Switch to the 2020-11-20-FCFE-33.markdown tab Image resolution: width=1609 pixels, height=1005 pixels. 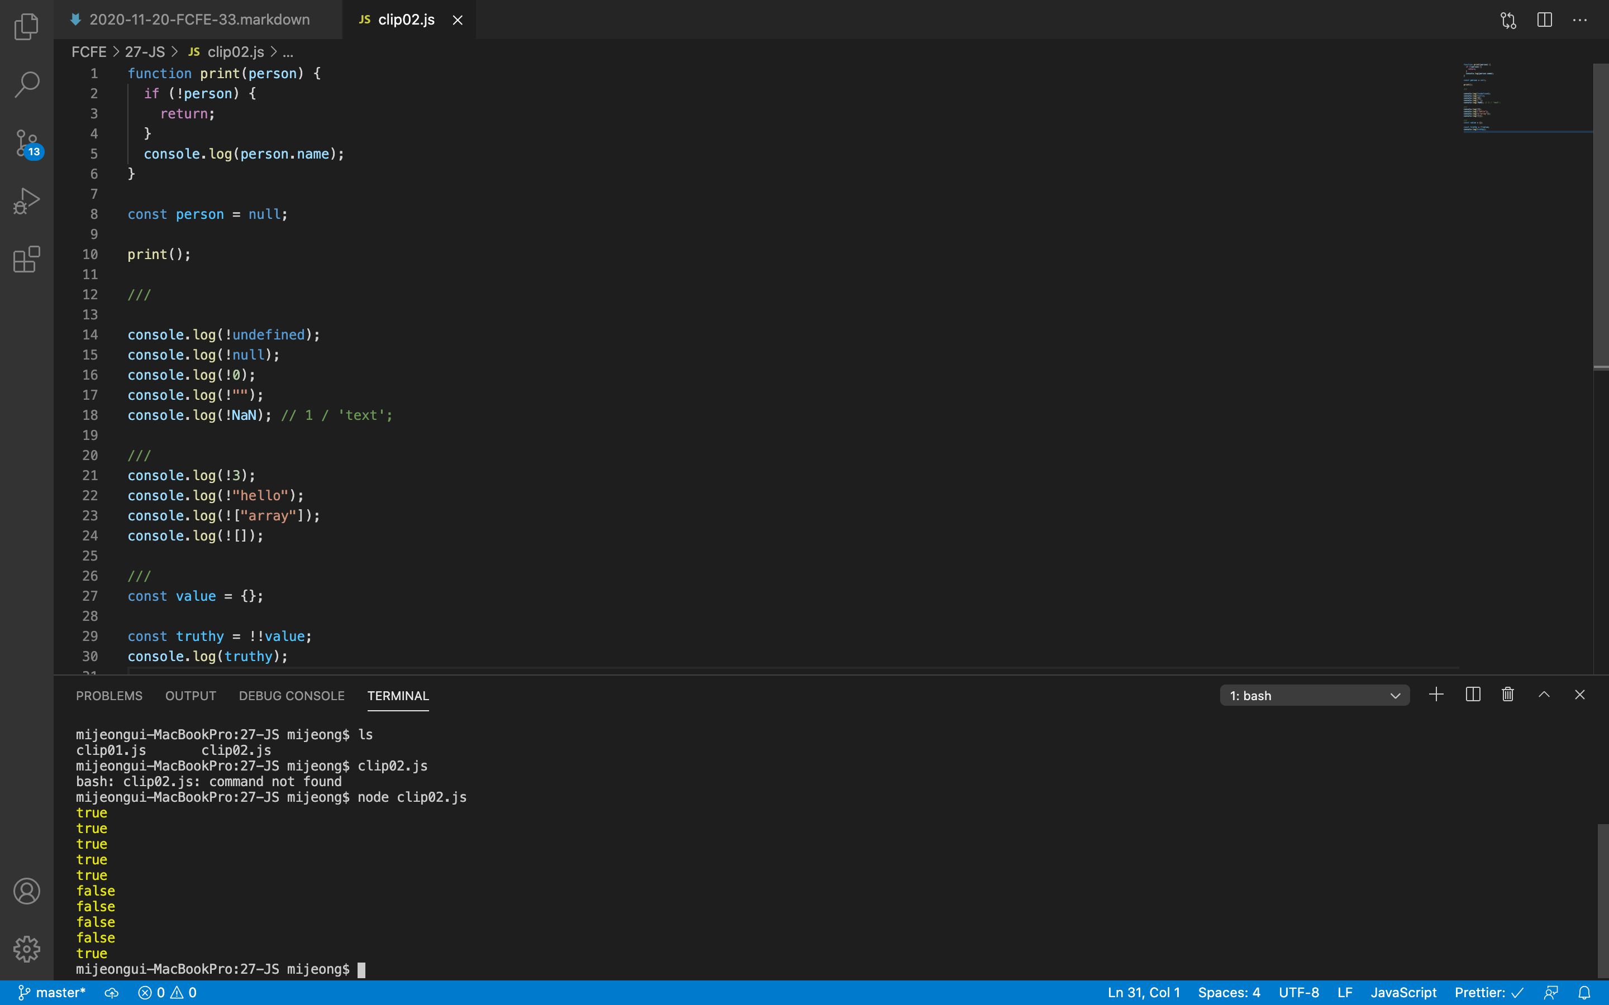pyautogui.click(x=198, y=20)
